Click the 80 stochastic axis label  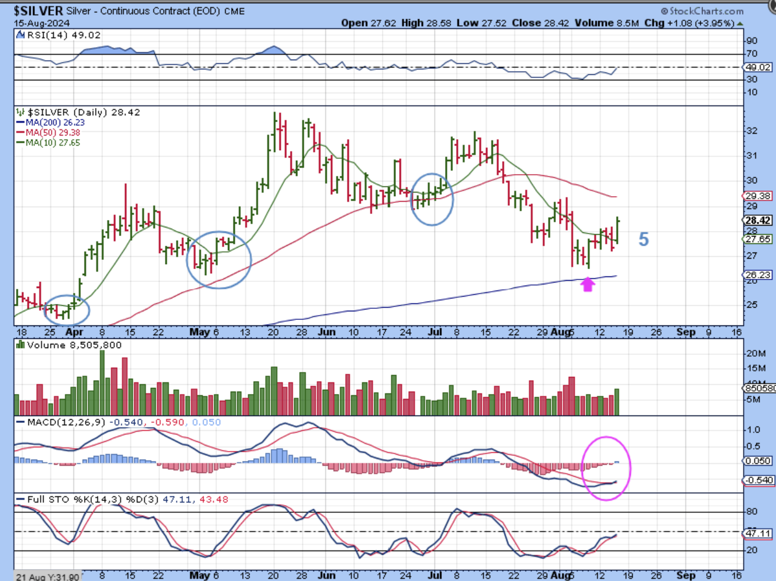point(751,512)
